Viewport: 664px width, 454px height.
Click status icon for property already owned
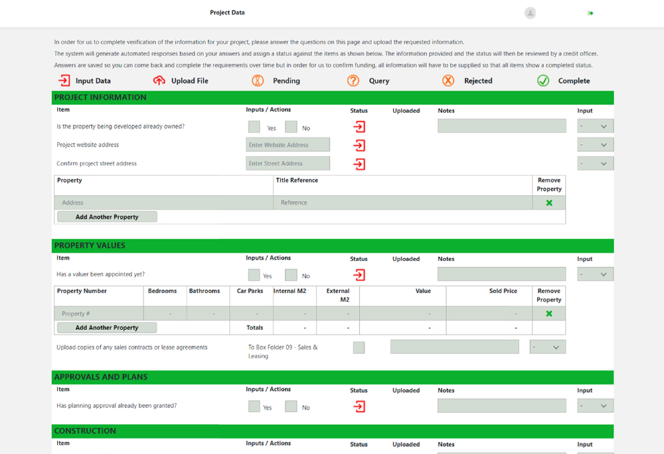coord(359,127)
